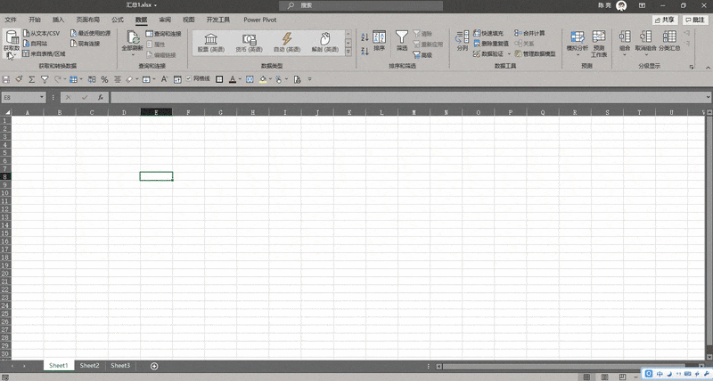Toggle the 网格线 (Gridlines) checkbox
The height and width of the screenshot is (381, 713).
188,79
